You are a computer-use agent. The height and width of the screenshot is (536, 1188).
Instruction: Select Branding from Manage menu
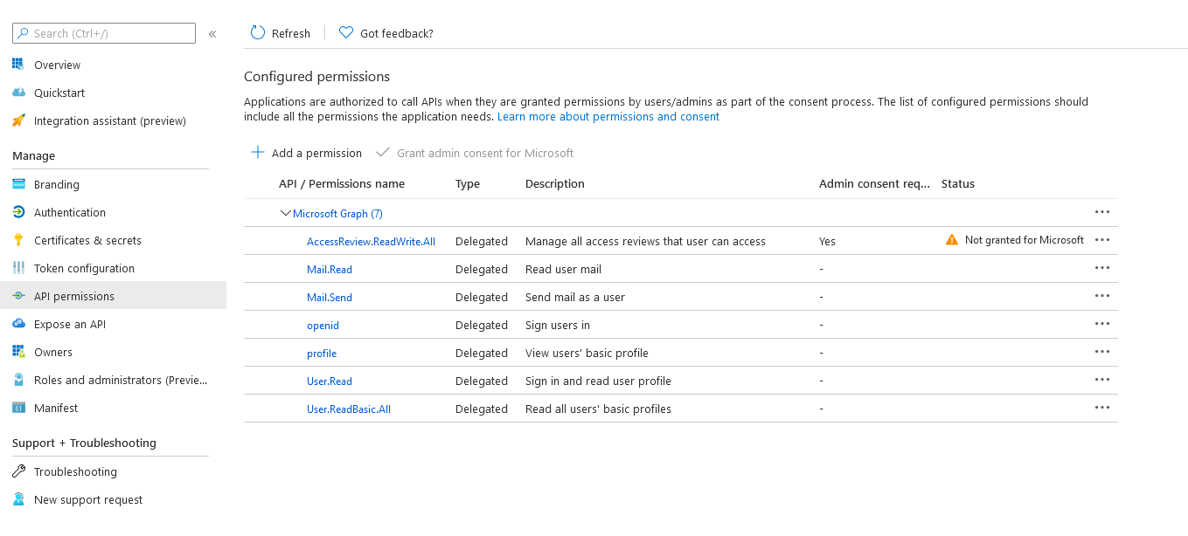tap(57, 184)
